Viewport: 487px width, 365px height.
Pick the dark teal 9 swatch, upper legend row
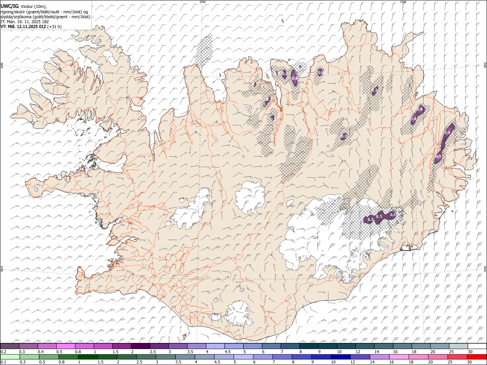(309, 346)
